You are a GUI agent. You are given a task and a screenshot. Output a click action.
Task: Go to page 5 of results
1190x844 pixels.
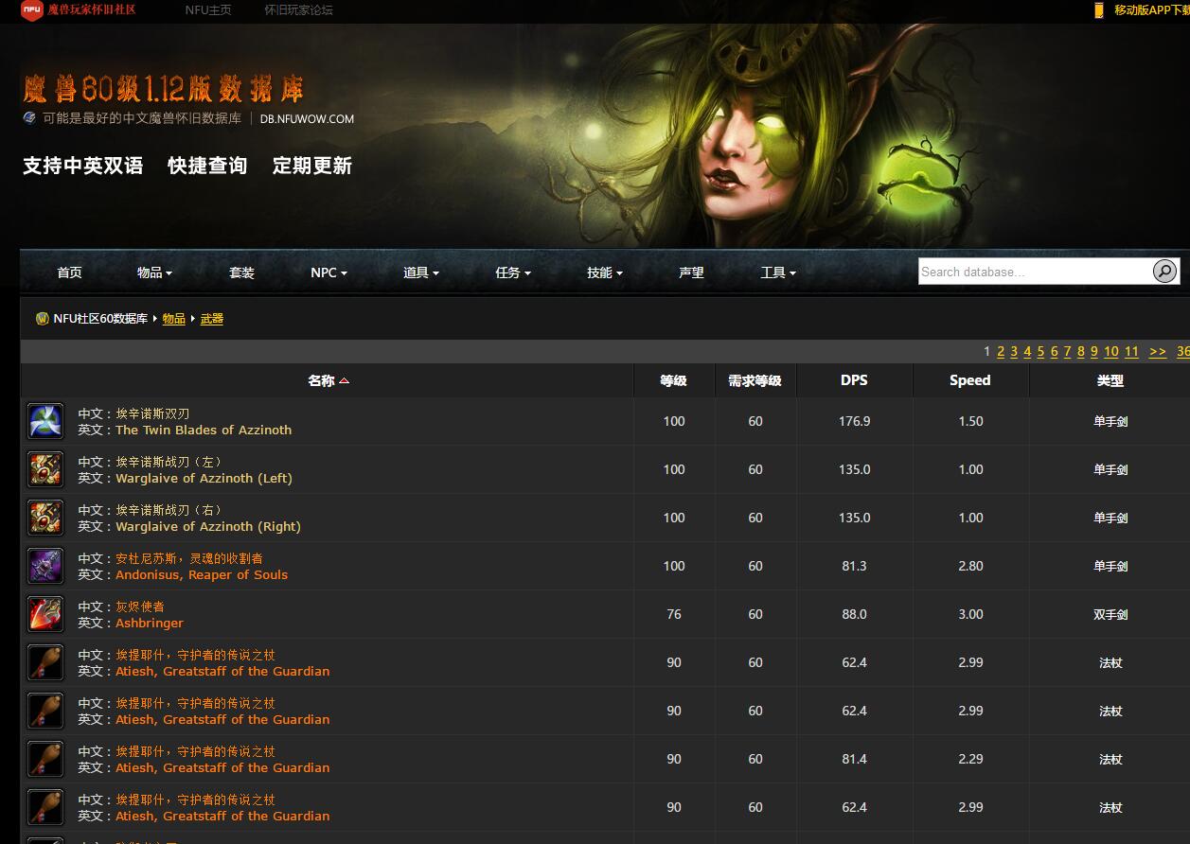click(1040, 351)
